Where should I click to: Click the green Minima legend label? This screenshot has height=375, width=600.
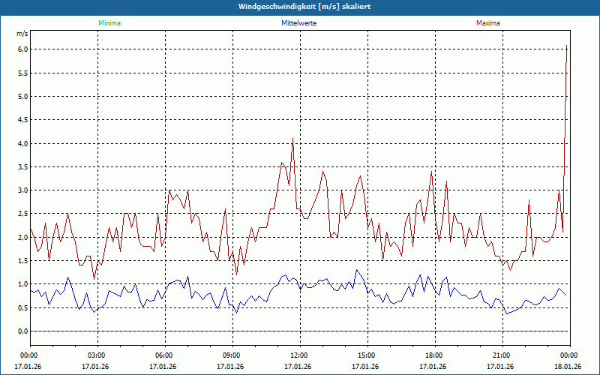[x=108, y=23]
